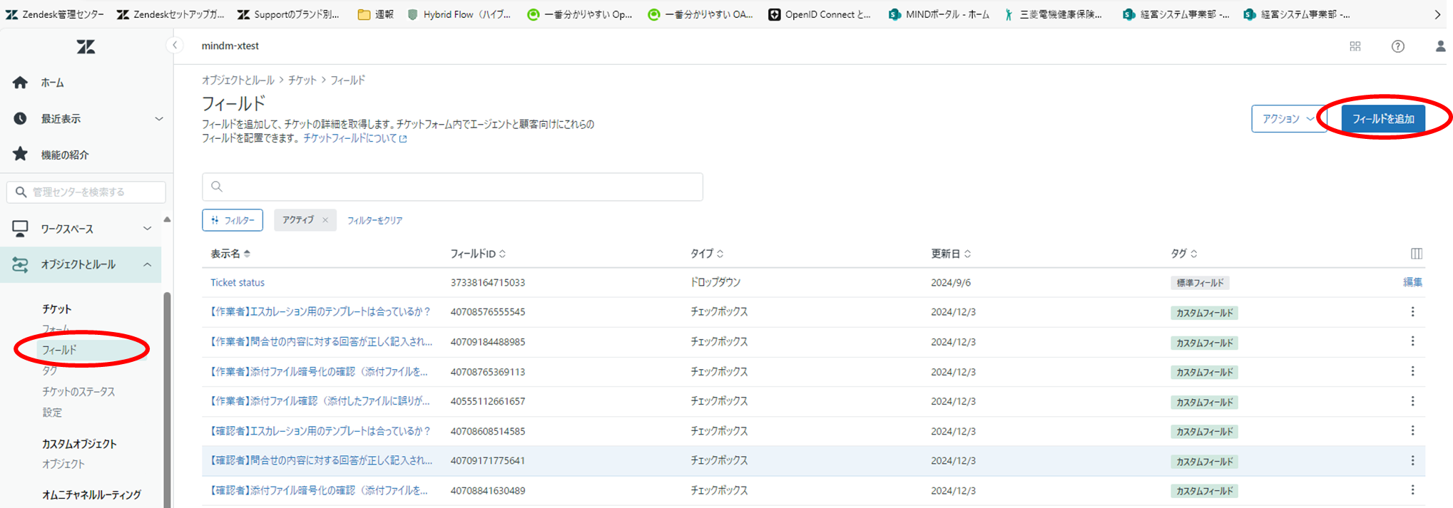
Task: Open the help question mark icon
Action: pos(1397,46)
